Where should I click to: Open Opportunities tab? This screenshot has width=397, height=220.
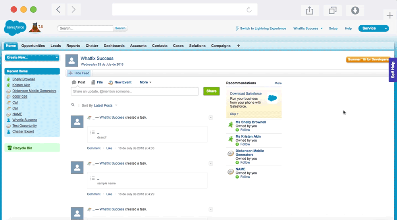(x=33, y=46)
